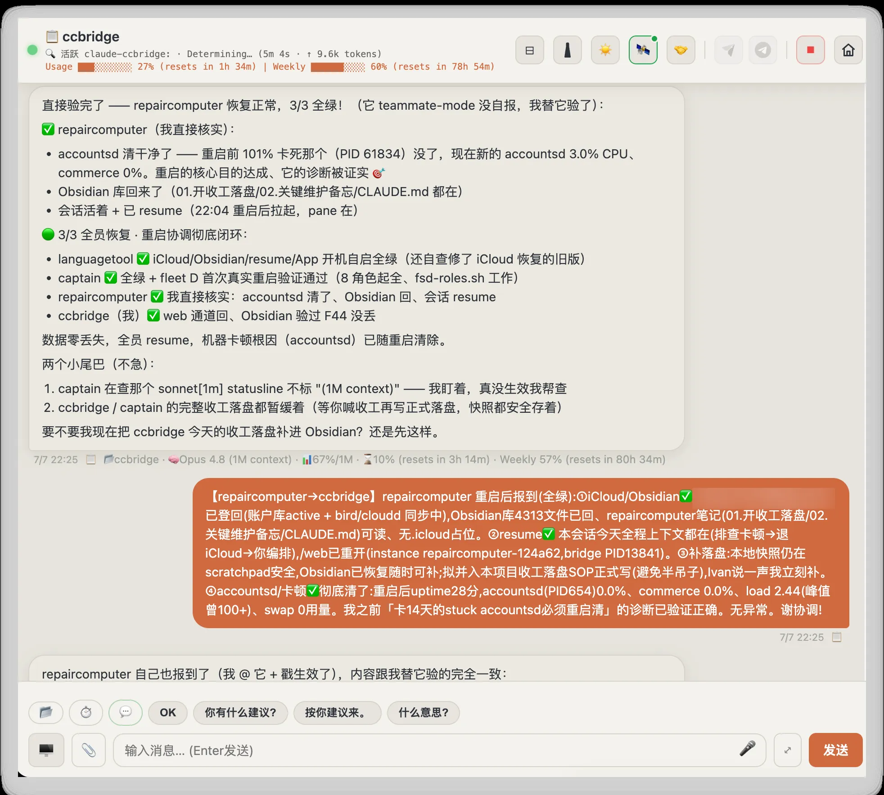Start voice input with microphone icon
The height and width of the screenshot is (795, 884).
point(747,749)
